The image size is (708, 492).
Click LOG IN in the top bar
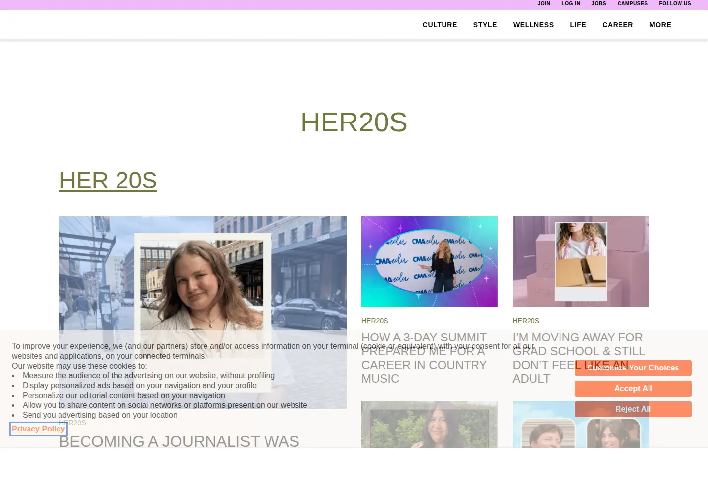coord(571,3)
